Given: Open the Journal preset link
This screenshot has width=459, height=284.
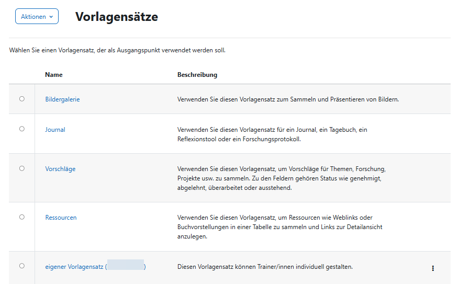Looking at the screenshot, I should click(55, 130).
